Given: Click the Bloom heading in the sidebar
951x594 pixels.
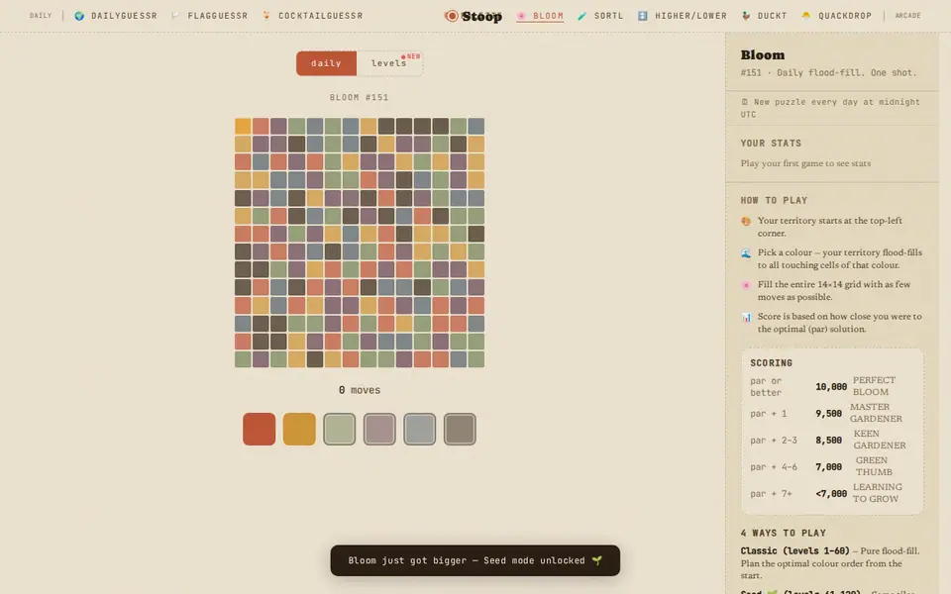Looking at the screenshot, I should pos(763,55).
